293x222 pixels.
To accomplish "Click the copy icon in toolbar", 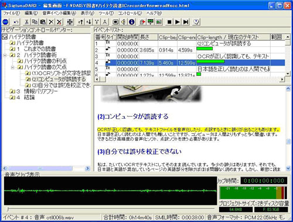I will click(x=35, y=22).
